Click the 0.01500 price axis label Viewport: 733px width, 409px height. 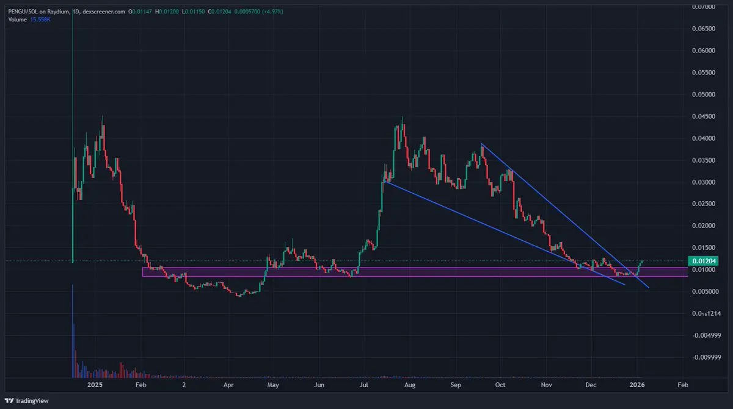click(703, 247)
